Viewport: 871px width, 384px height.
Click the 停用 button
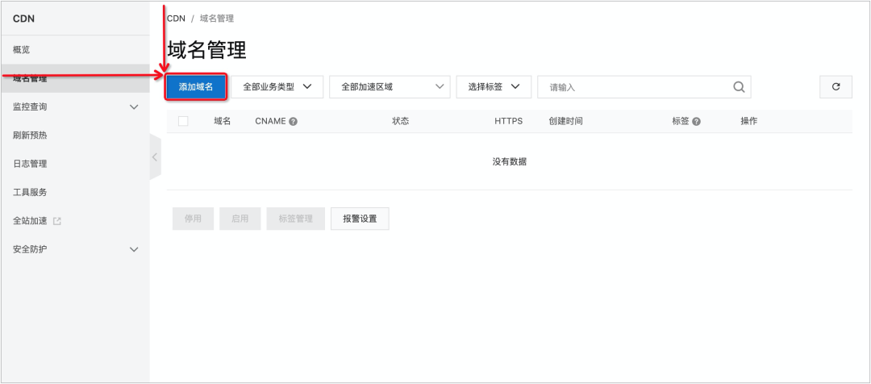click(194, 219)
